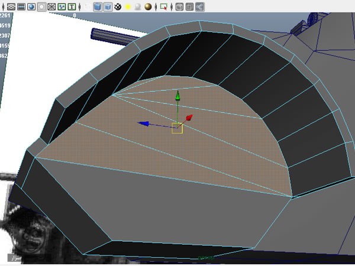Click the yellow center manipulator box
Viewport: 355px width, 266px height.
coord(177,128)
